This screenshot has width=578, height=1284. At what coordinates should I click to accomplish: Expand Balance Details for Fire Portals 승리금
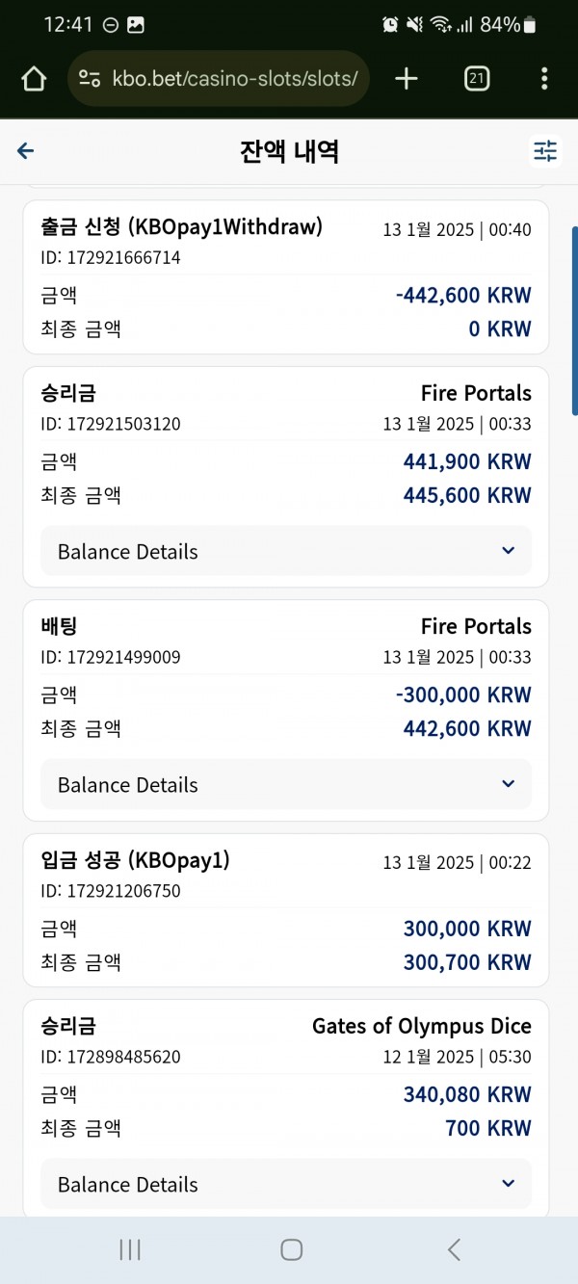point(286,551)
